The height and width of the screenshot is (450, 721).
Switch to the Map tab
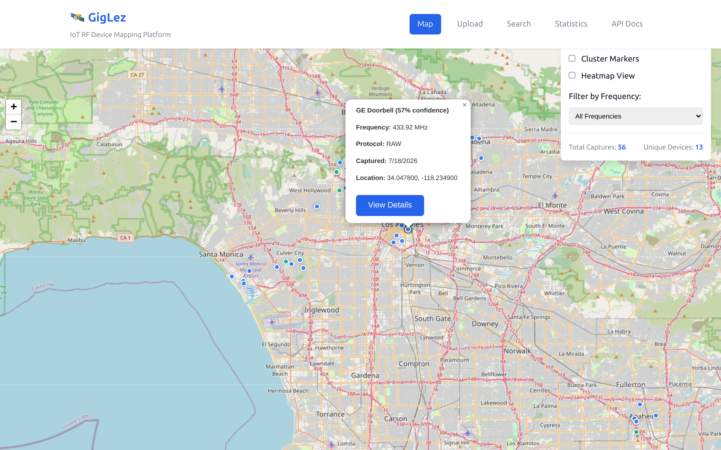(425, 24)
